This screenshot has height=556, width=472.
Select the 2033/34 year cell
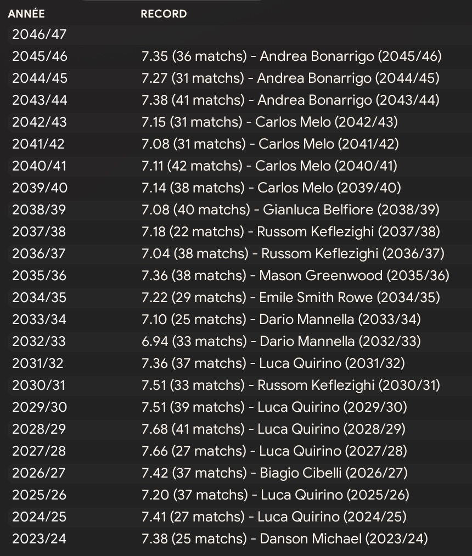click(39, 320)
